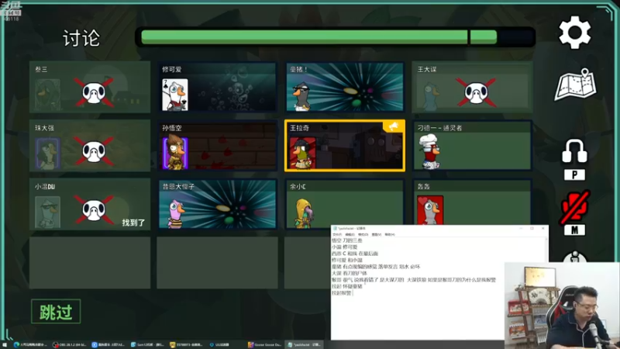
Task: Toggle the crossed-out red mute icon
Action: click(x=574, y=206)
